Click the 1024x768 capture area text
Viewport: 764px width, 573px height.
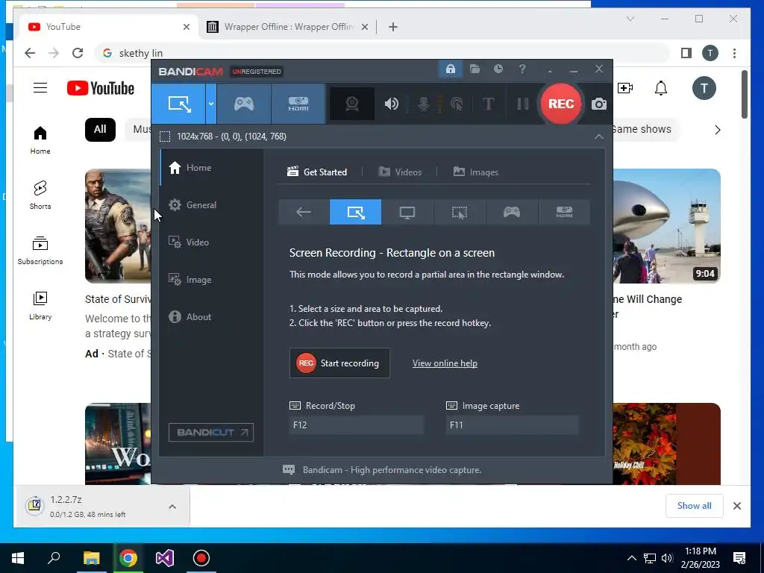231,137
